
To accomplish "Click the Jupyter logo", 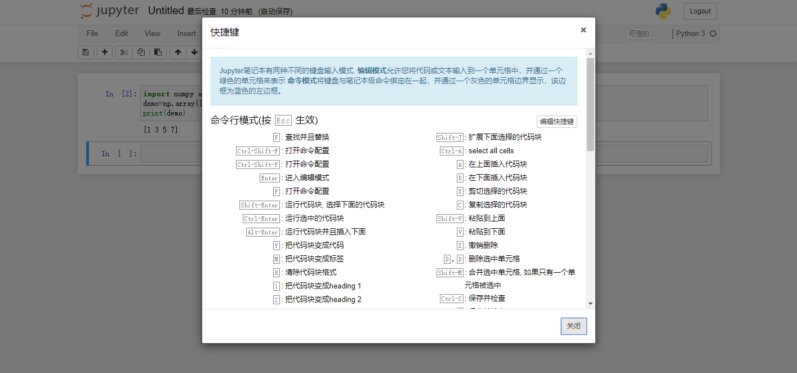I will pyautogui.click(x=109, y=11).
